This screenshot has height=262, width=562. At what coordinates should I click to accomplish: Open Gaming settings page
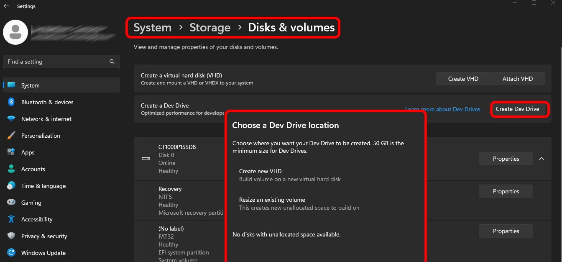click(31, 203)
